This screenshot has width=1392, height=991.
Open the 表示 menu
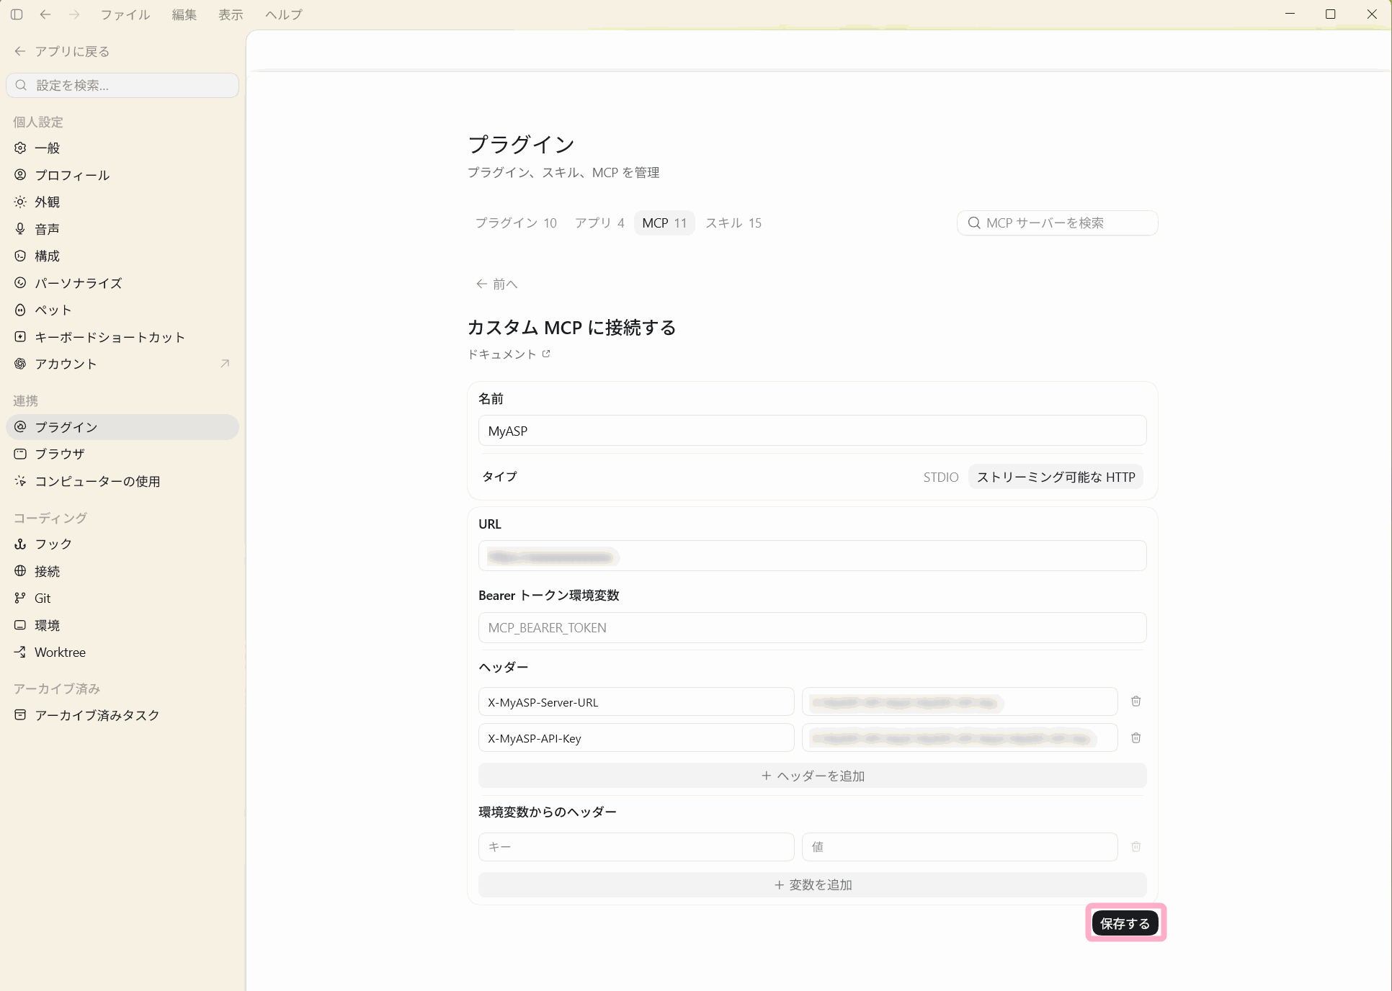231,14
